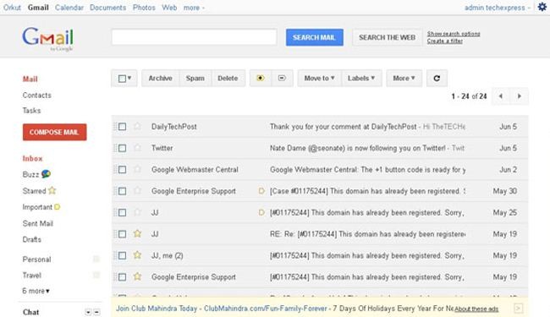Open admin techexpress account menu
Image resolution: width=550 pixels, height=317 pixels.
coord(497,8)
